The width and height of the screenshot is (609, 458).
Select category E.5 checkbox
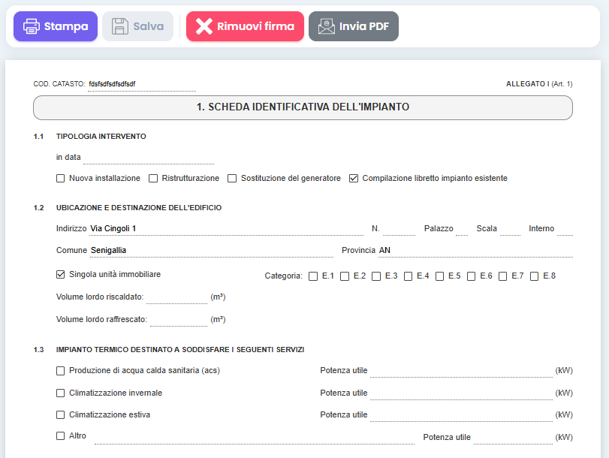pyautogui.click(x=439, y=276)
